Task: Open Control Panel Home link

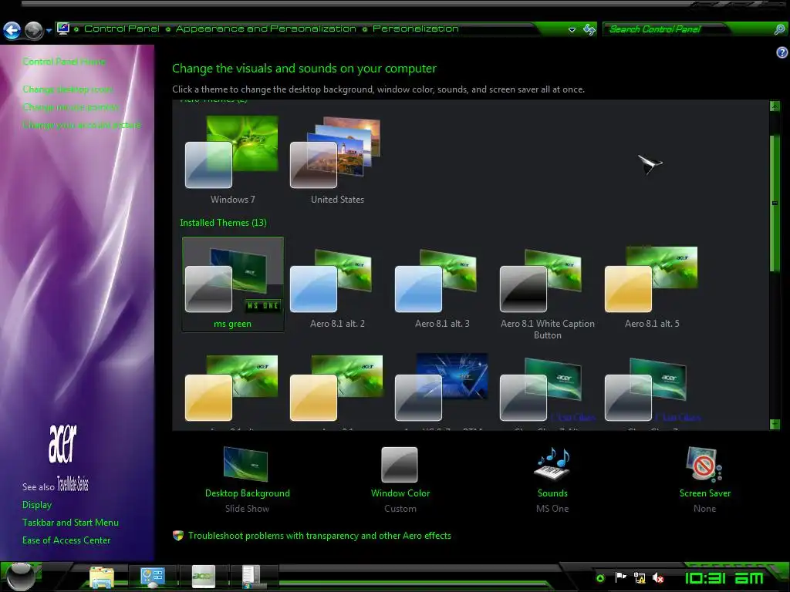Action: (x=64, y=62)
